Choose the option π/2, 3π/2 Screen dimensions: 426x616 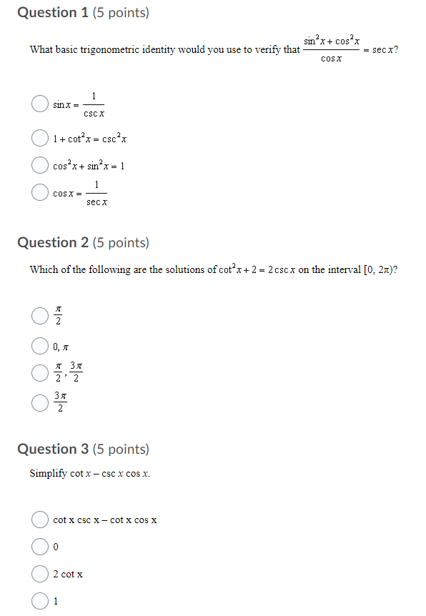coord(40,372)
